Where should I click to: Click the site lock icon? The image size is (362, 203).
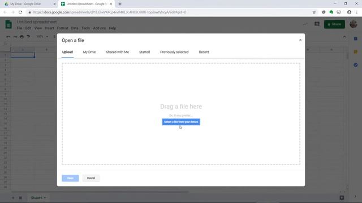(29, 12)
